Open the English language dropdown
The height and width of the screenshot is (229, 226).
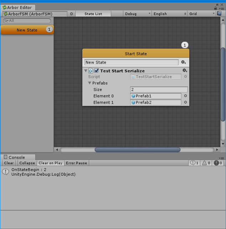(169, 14)
